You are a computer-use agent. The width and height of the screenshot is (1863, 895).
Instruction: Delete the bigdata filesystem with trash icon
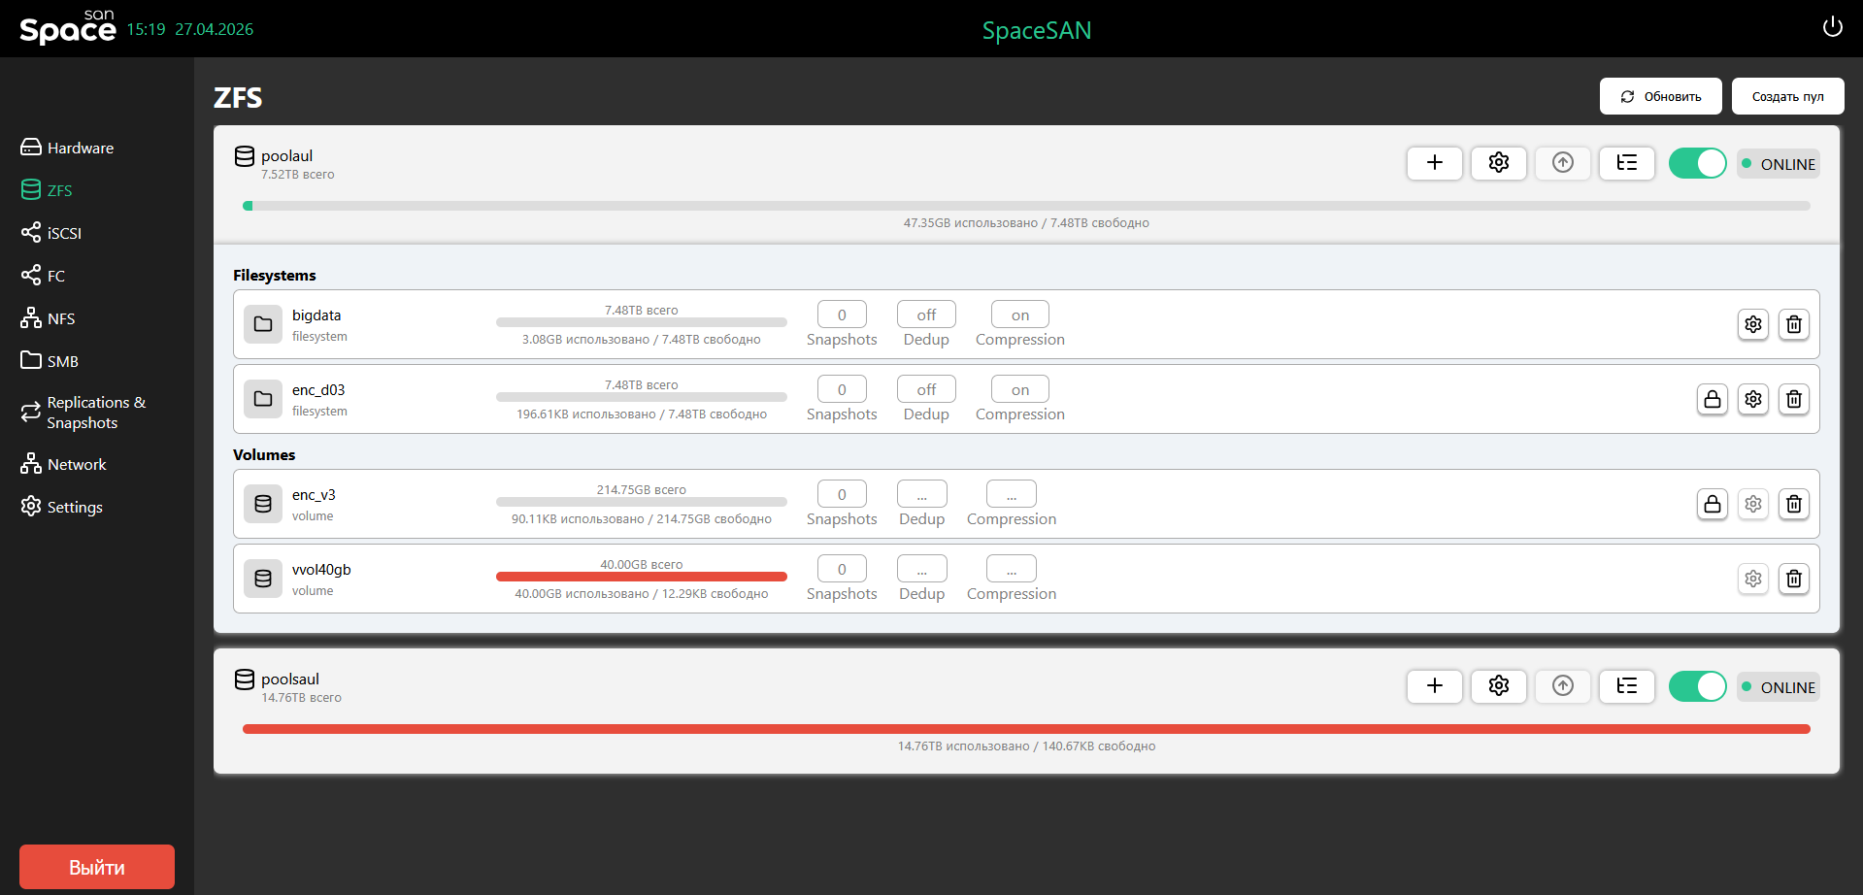point(1793,324)
